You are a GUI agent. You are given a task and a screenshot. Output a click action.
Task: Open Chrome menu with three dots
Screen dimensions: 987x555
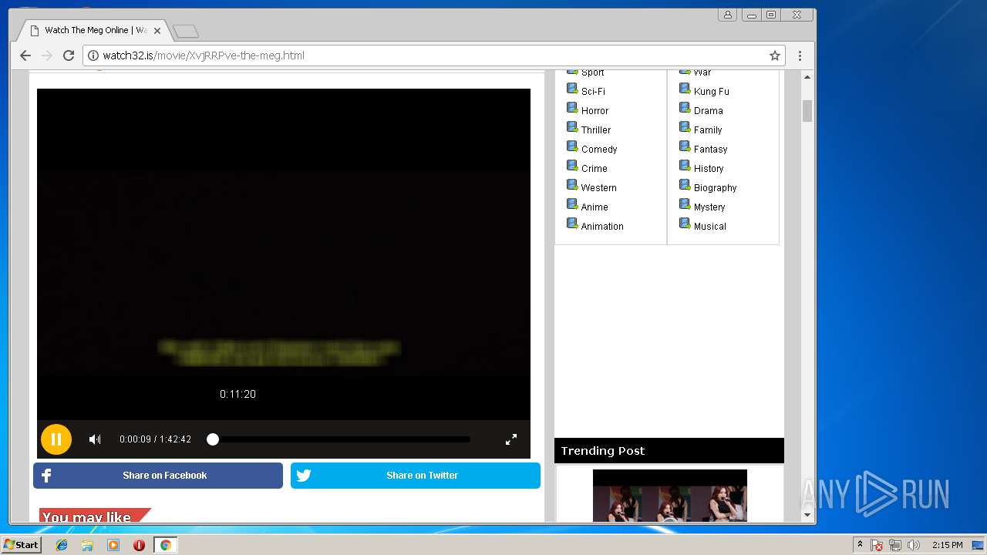(800, 55)
